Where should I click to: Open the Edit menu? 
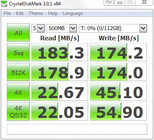(x=20, y=13)
